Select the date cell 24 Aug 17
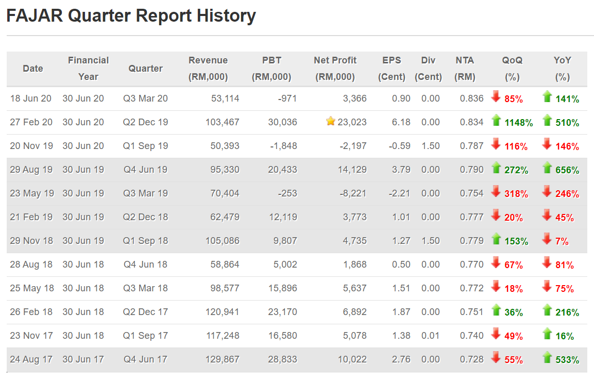The image size is (594, 380). click(31, 359)
